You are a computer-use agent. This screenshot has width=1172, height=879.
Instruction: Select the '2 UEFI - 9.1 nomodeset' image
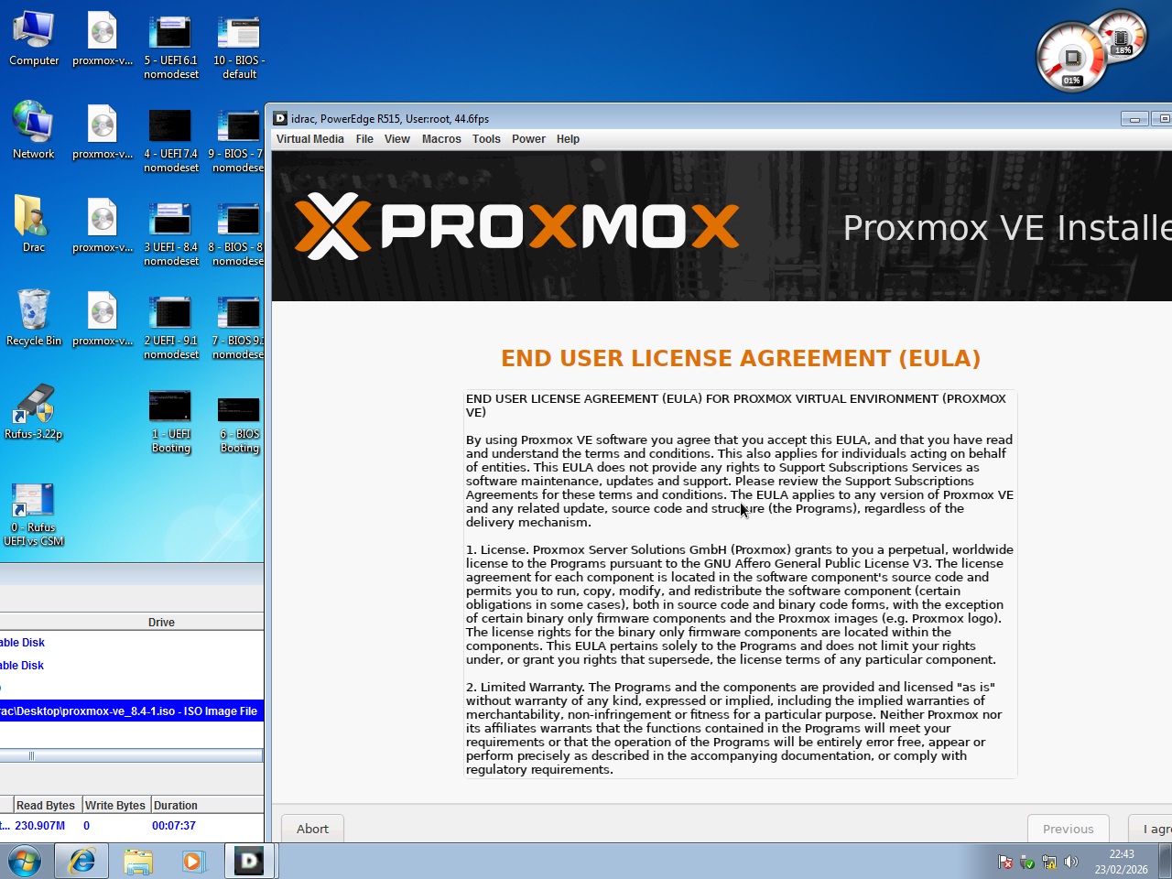(x=171, y=326)
